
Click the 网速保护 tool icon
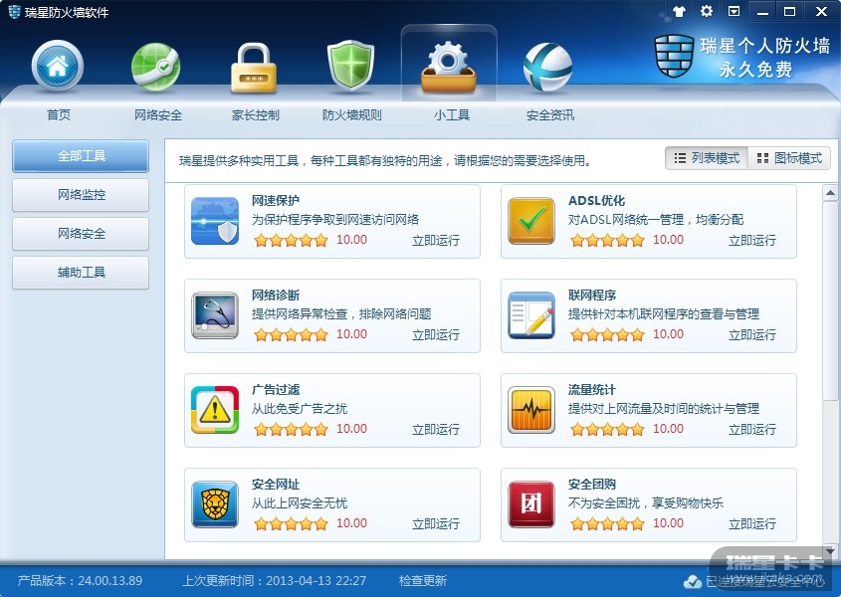(215, 221)
